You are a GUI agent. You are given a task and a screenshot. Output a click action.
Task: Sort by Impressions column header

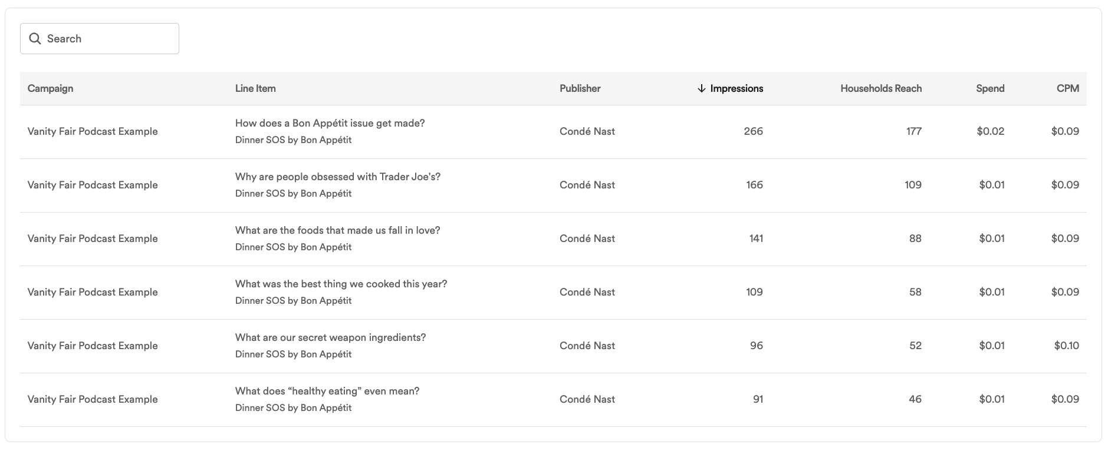coord(737,88)
